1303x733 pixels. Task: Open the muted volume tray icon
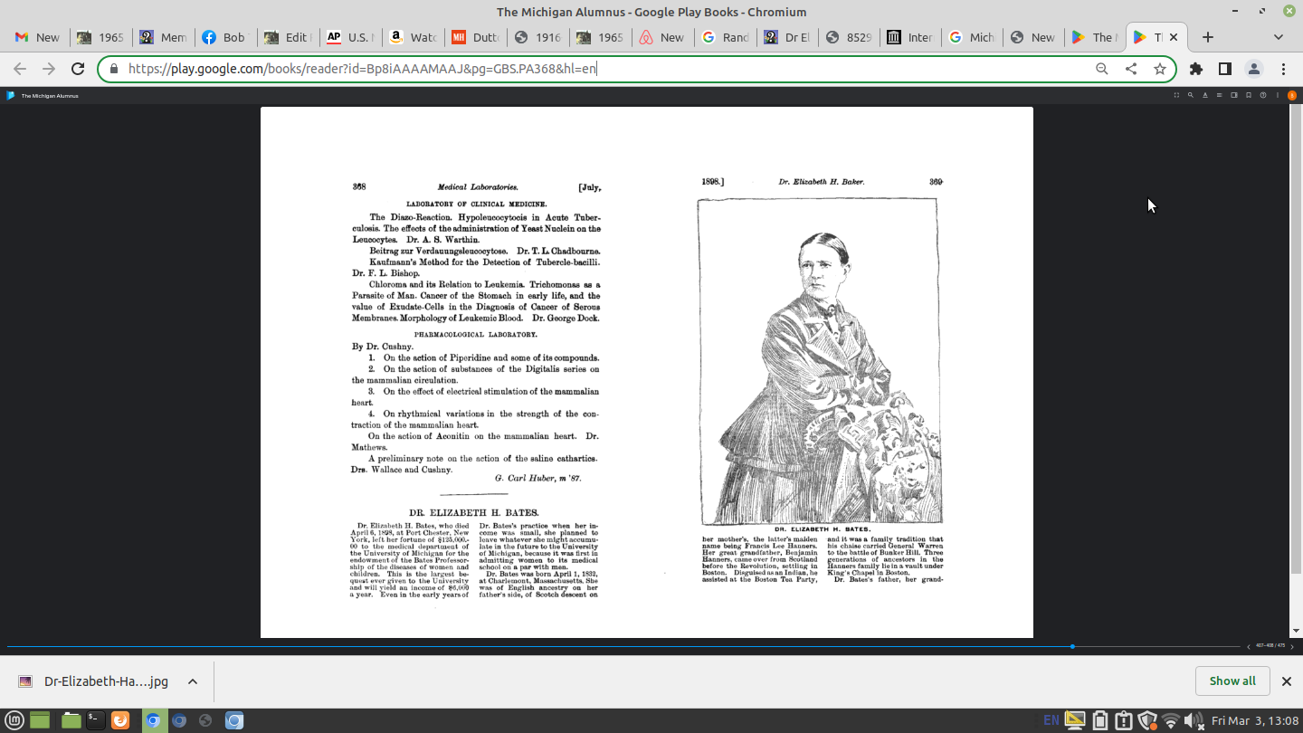coord(1194,720)
